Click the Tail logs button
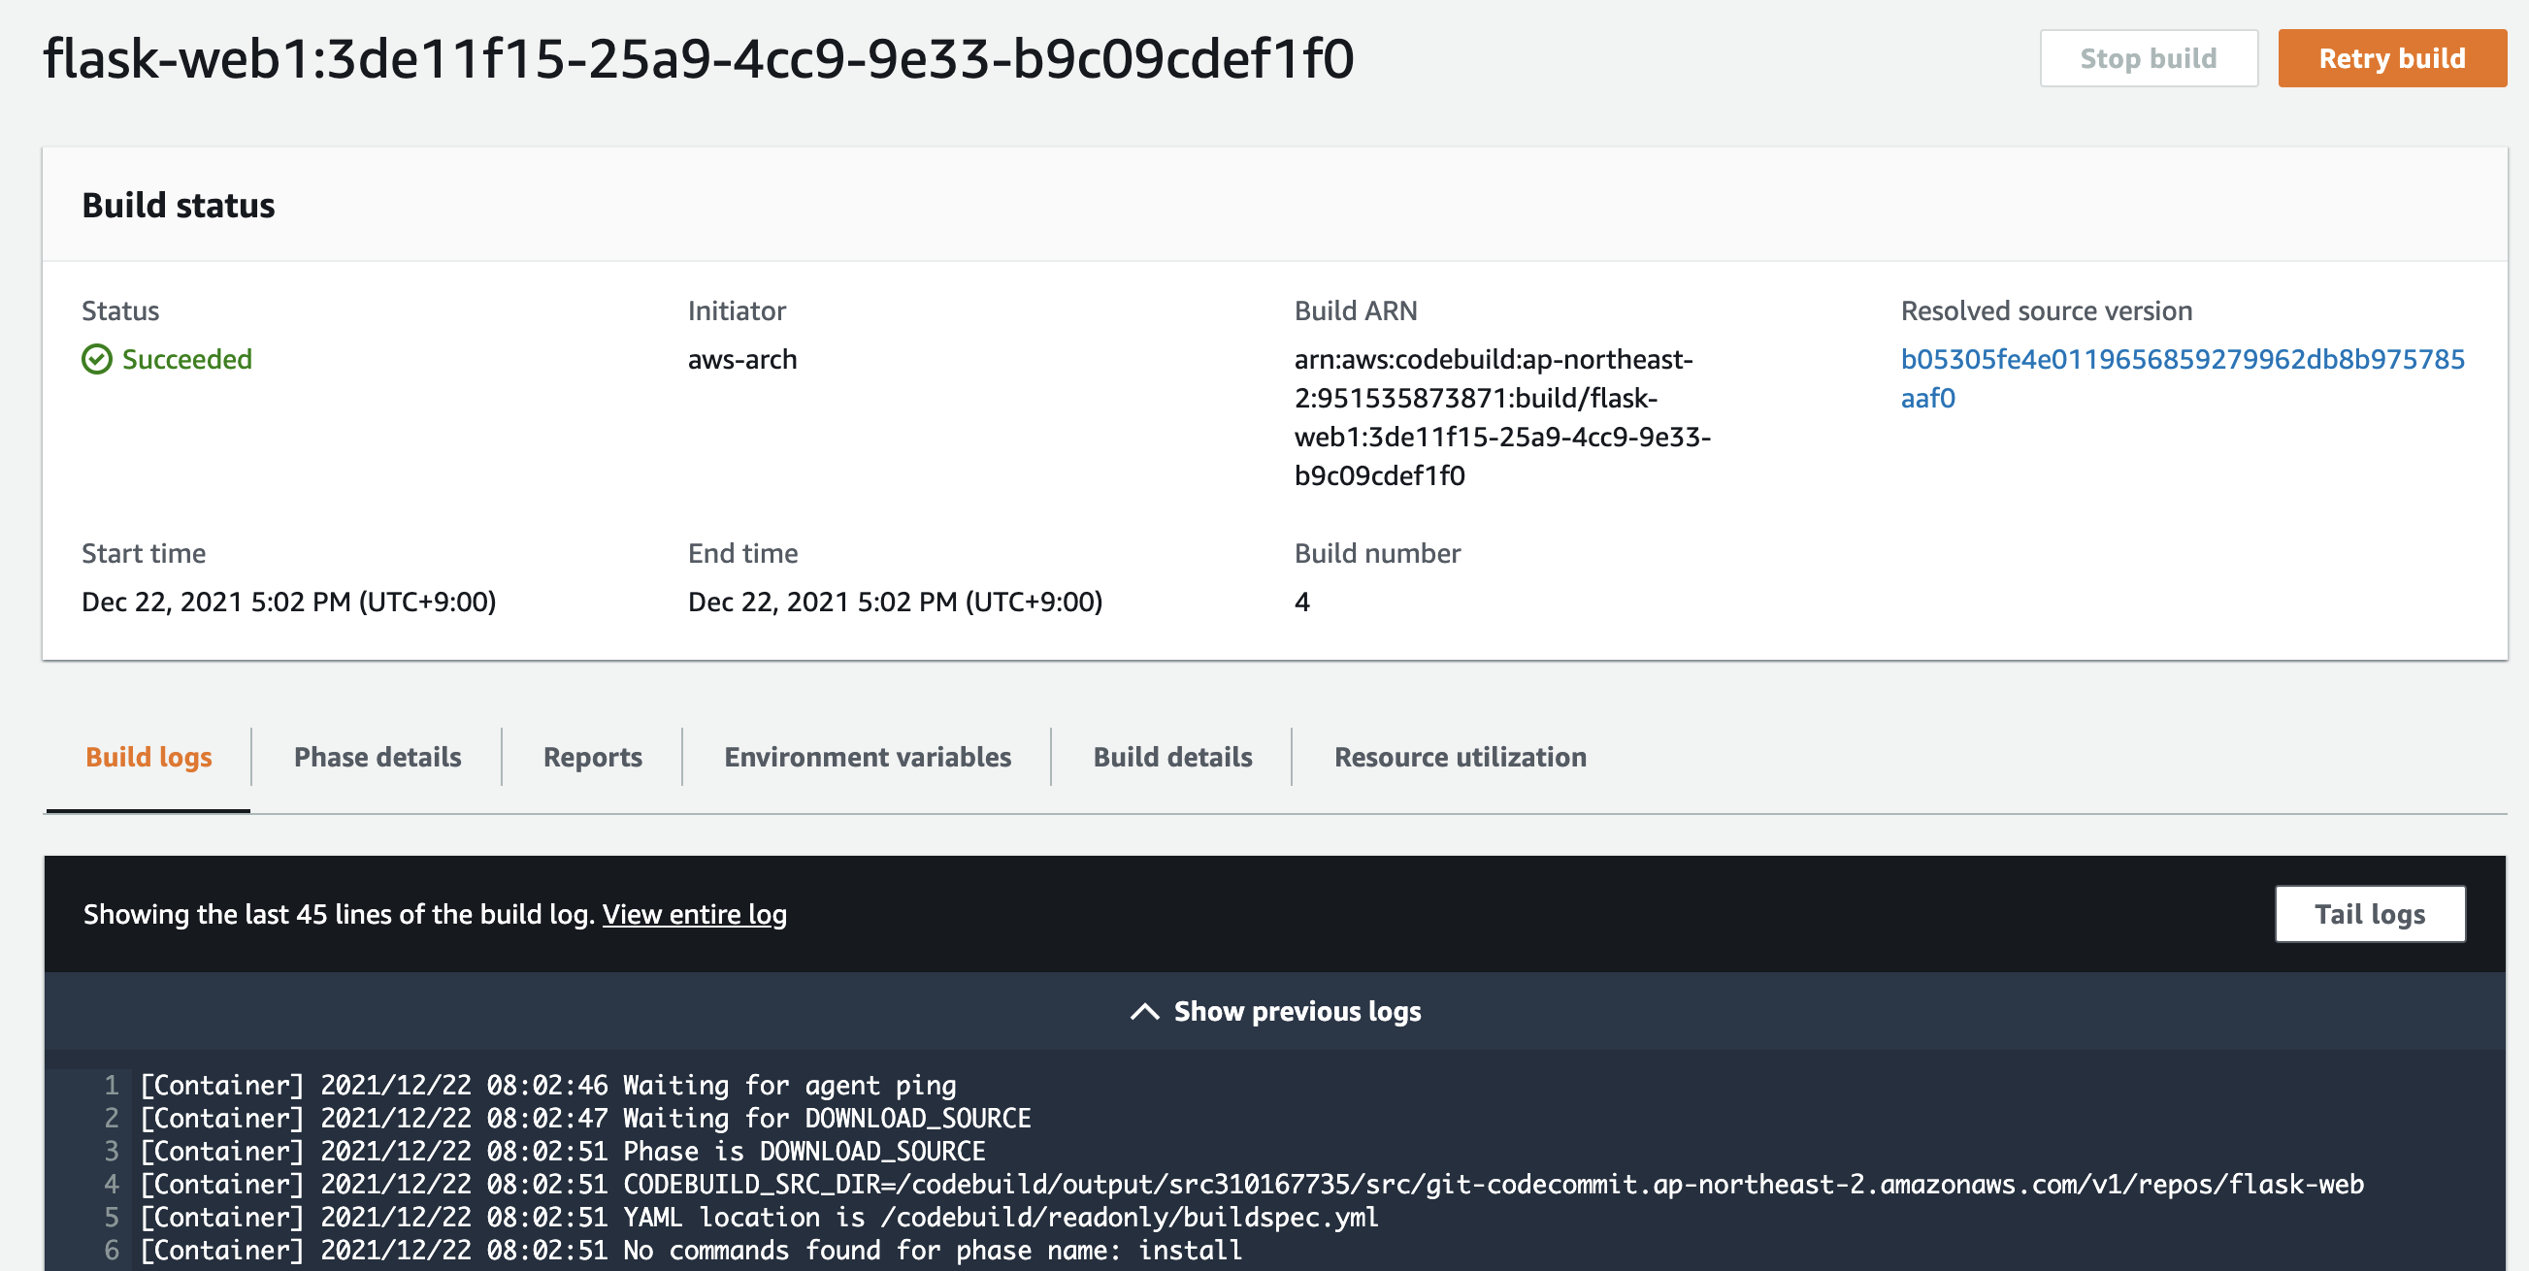Viewport: 2529px width, 1271px height. (2371, 914)
